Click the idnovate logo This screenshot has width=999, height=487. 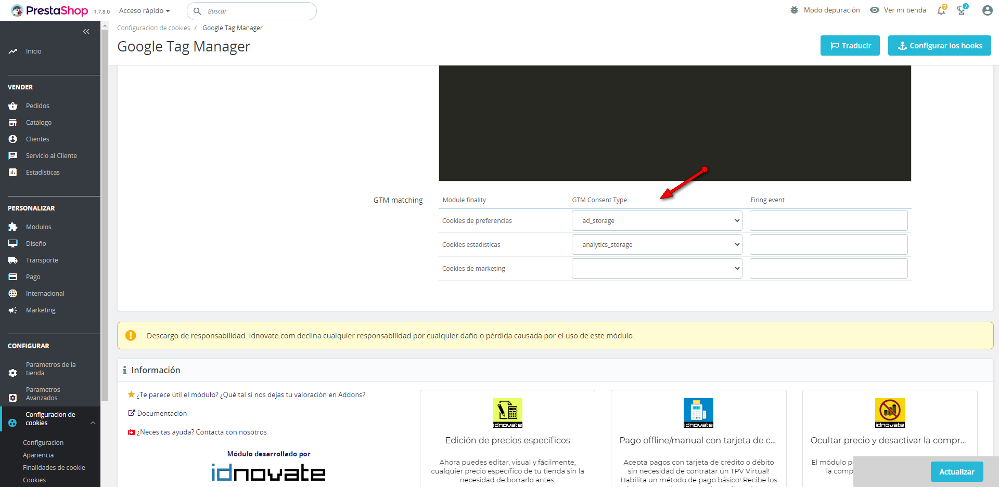[268, 472]
